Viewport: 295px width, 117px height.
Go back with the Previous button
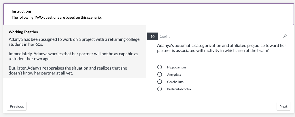pos(17,106)
